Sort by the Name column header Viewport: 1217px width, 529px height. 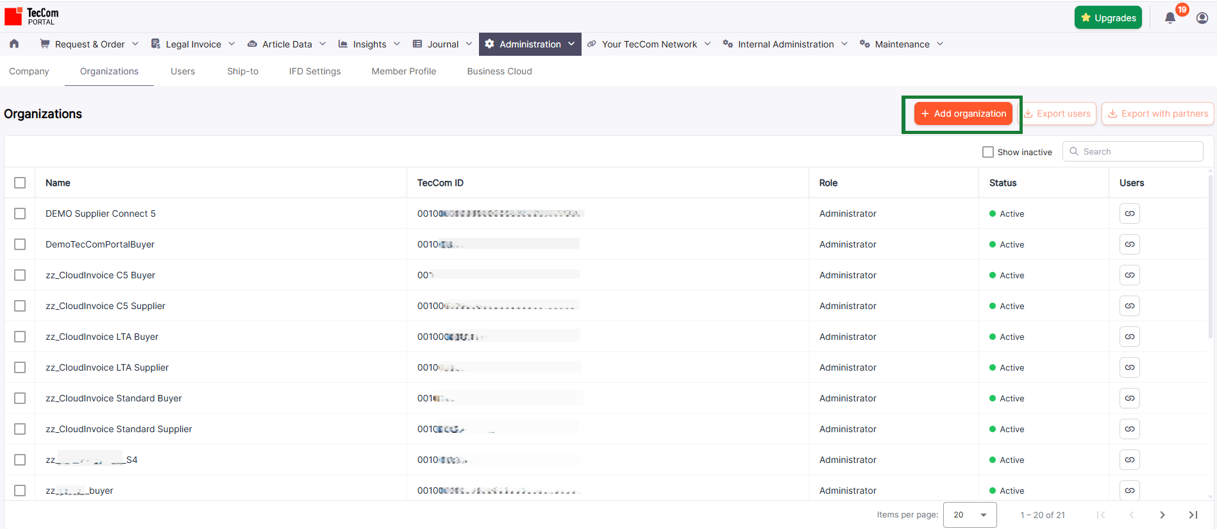[x=58, y=183]
